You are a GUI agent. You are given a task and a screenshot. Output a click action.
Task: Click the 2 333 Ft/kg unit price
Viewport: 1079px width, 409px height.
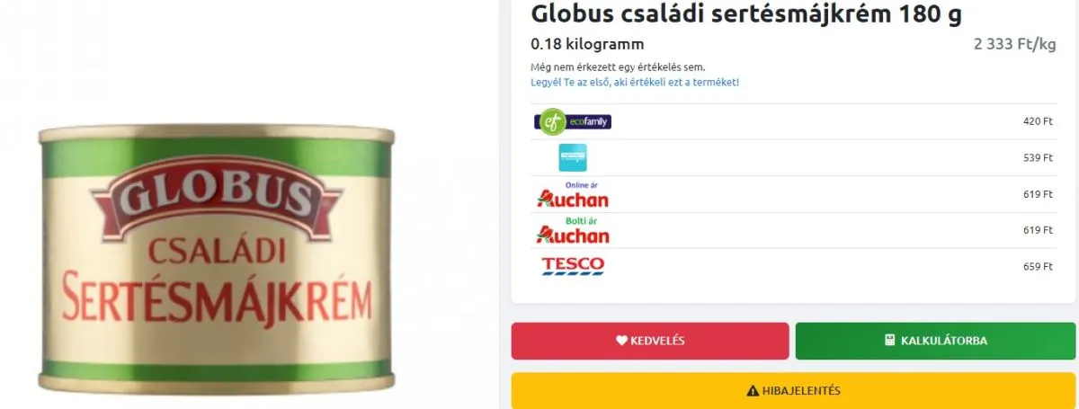point(1014,44)
